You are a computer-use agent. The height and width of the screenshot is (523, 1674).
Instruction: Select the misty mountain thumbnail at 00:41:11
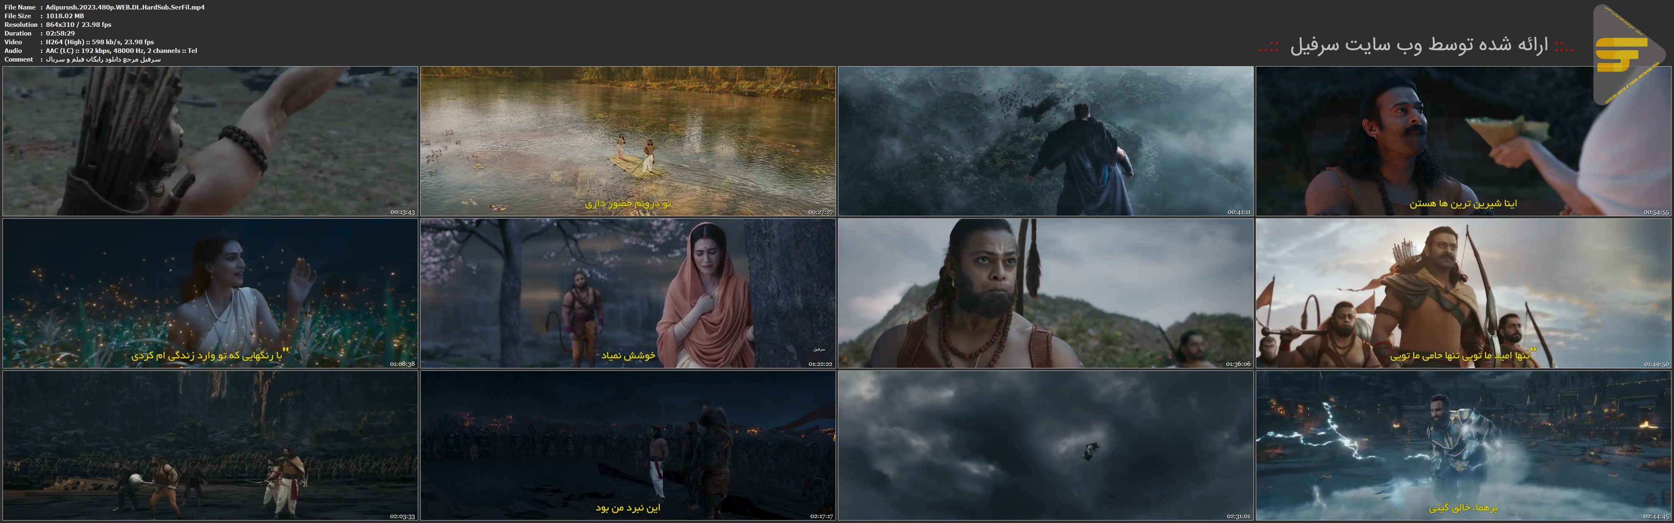[x=1045, y=141]
